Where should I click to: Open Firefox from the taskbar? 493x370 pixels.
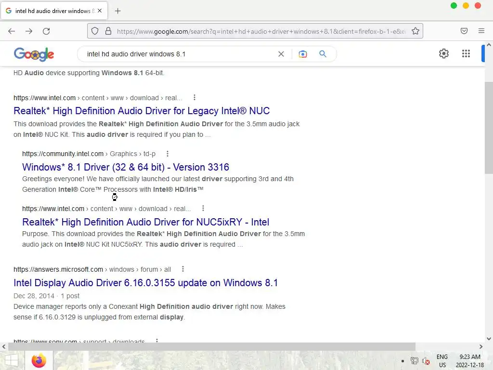39,360
